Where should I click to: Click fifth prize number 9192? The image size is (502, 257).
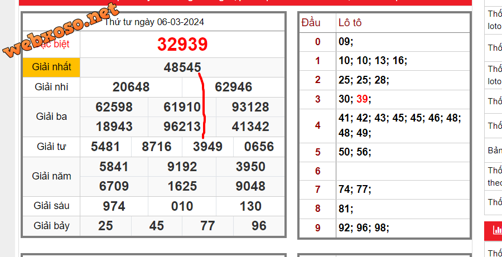click(x=182, y=167)
